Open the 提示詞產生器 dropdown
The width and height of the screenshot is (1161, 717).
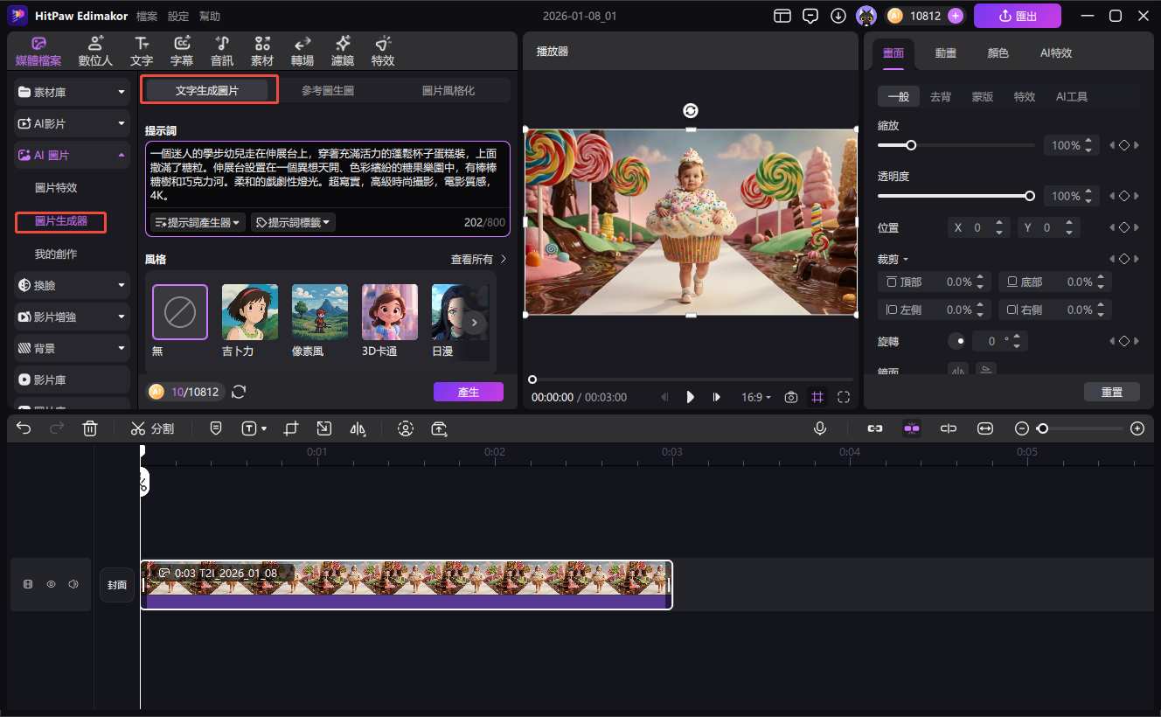[197, 221]
